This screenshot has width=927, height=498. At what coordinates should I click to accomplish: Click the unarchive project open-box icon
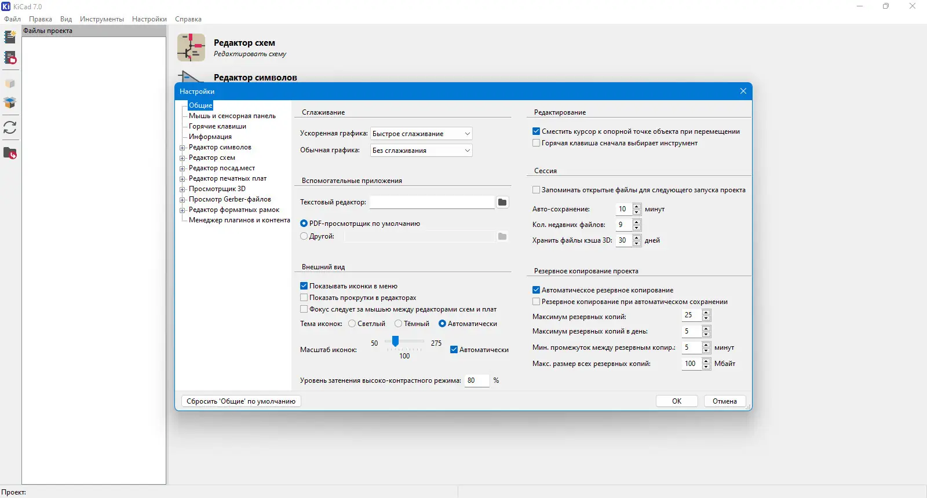(x=10, y=102)
